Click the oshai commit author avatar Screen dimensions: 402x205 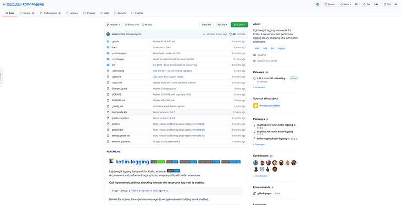click(x=108, y=34)
